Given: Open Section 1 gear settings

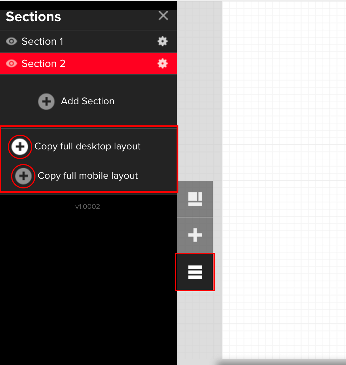Looking at the screenshot, I should point(163,42).
